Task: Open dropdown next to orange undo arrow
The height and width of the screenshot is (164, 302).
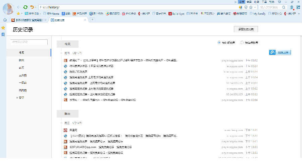Action: pyautogui.click(x=36, y=7)
